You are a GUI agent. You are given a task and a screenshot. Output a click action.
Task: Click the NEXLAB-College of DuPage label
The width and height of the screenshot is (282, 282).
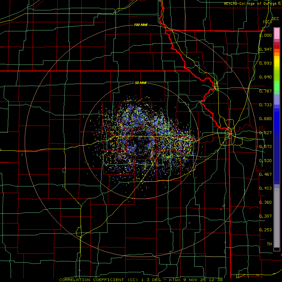coord(251,3)
